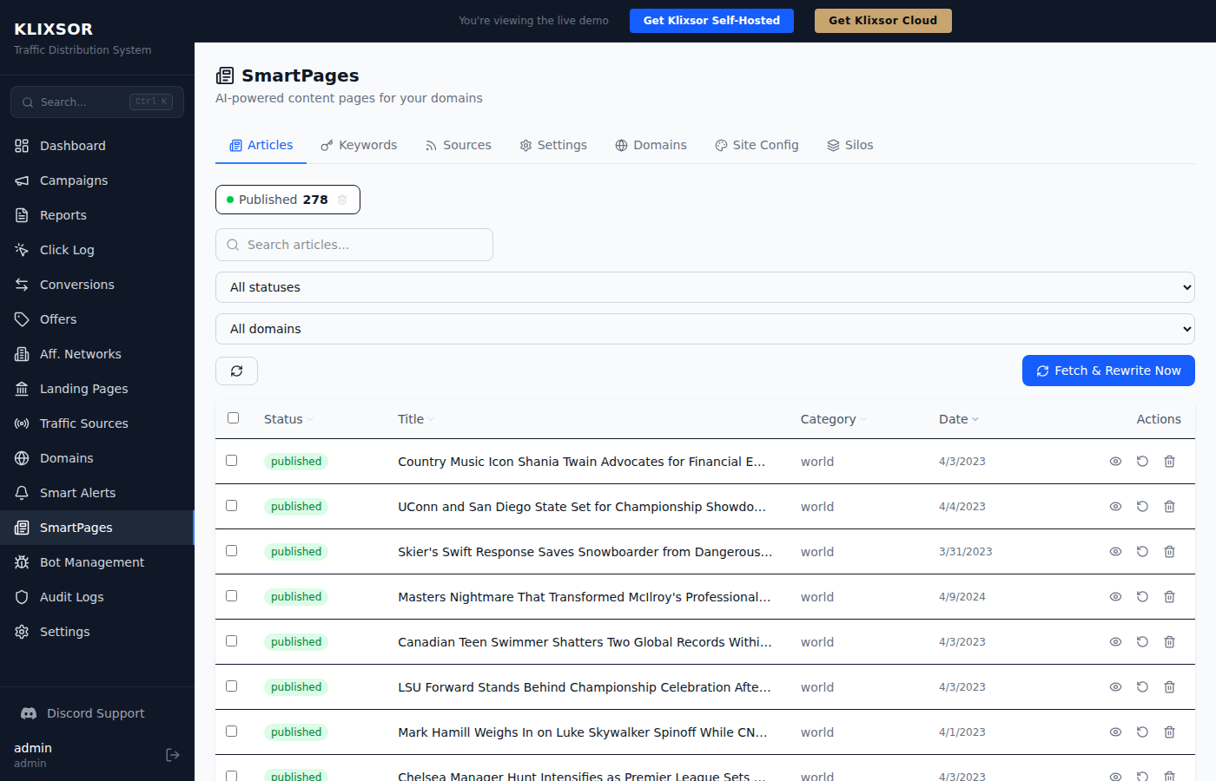Open the Click Log sidebar section
The image size is (1216, 781).
(x=67, y=250)
